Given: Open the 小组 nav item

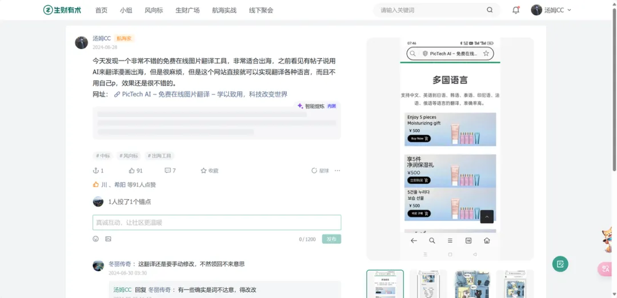Looking at the screenshot, I should coord(126,10).
